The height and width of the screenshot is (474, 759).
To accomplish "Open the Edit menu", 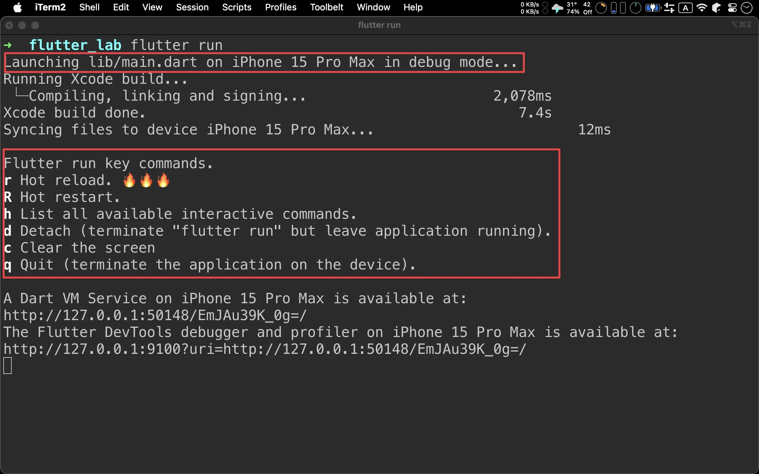I will click(121, 7).
